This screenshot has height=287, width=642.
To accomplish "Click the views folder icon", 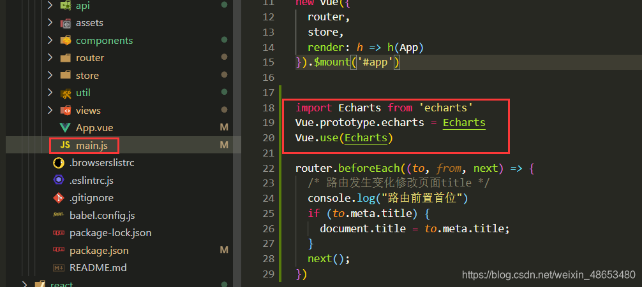I will coord(65,110).
